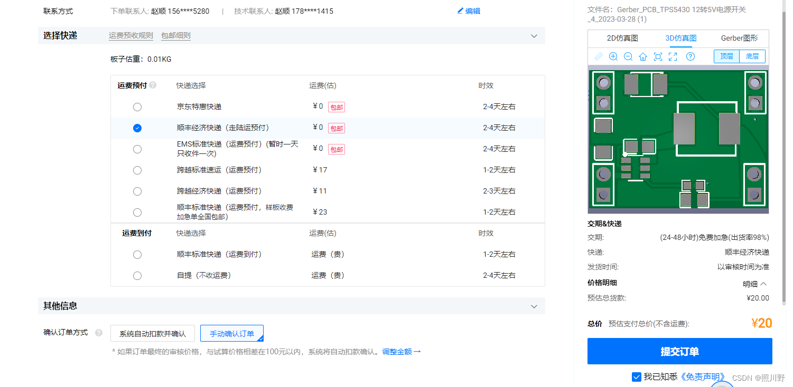Open the preview help question icon

(x=691, y=56)
